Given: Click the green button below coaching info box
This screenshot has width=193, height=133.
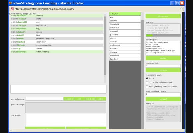Looking at the screenshot, I should coord(163,58).
